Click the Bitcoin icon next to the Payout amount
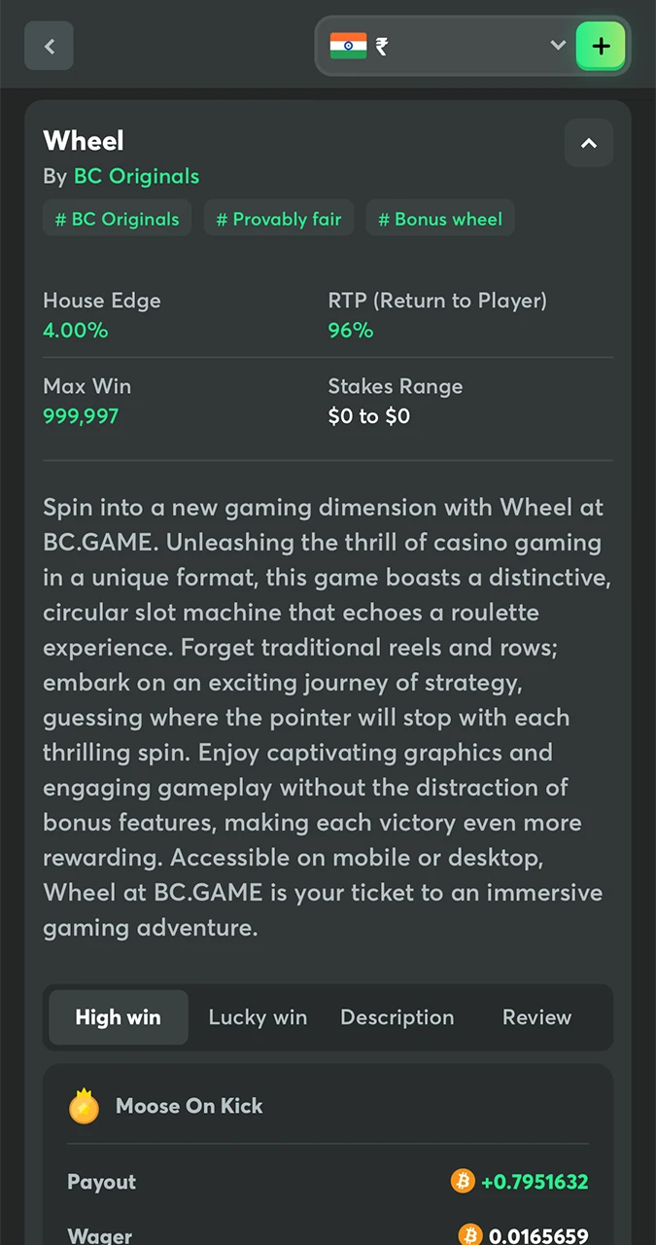Screen dimensions: 656x1245 pos(464,1181)
